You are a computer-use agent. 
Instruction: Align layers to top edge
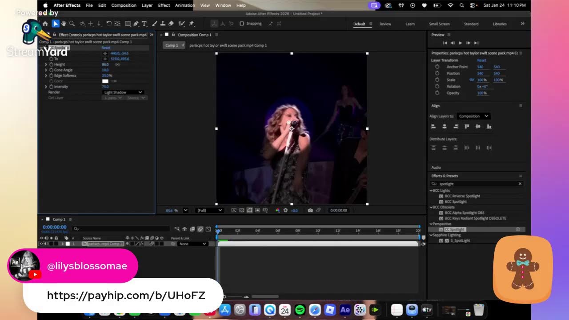467,127
